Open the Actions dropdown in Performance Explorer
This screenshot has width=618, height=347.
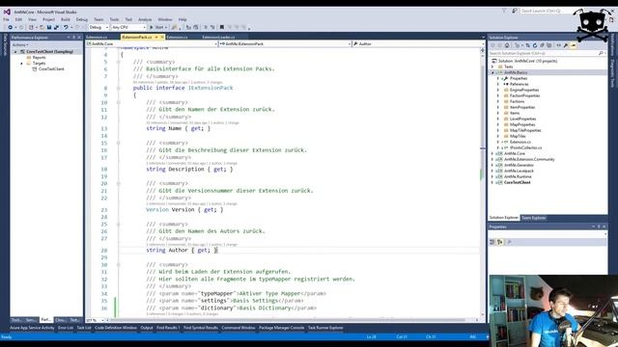(x=20, y=45)
